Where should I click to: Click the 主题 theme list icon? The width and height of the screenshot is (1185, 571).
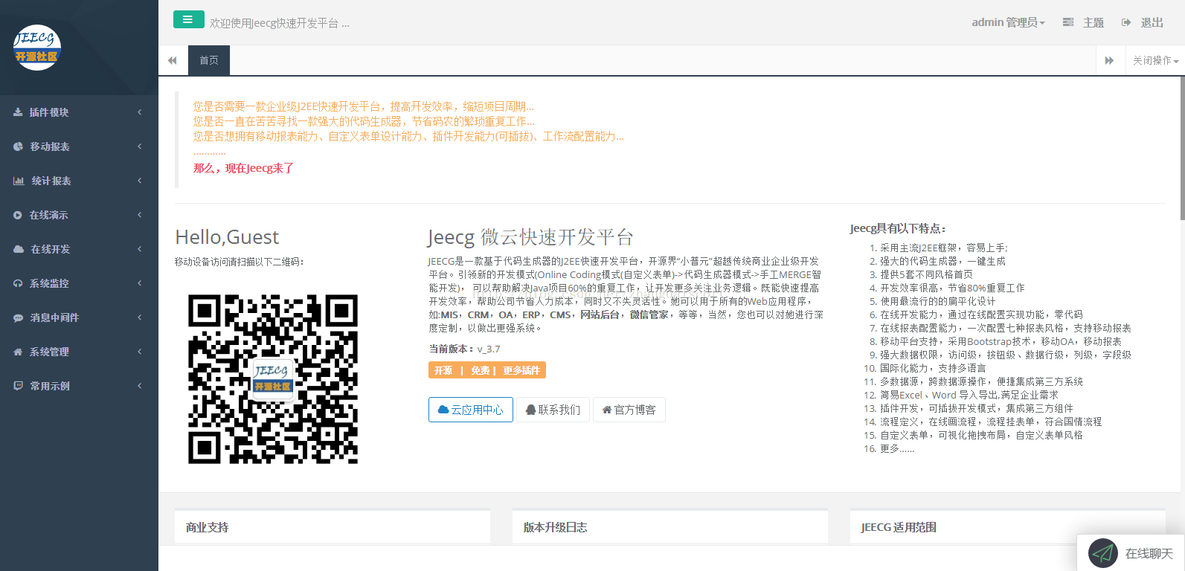pos(1068,22)
